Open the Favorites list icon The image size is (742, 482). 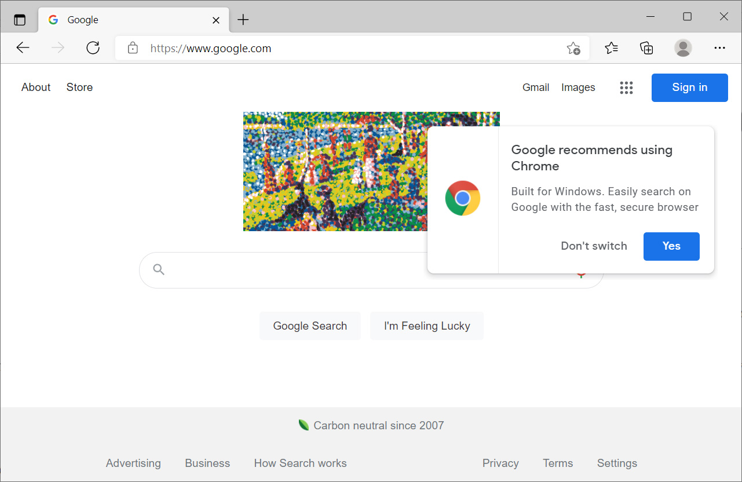[611, 48]
